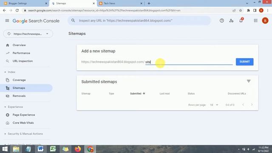Open the property selector dropdown
Image resolution: width=272 pixels, height=153 pixels.
coord(28,34)
